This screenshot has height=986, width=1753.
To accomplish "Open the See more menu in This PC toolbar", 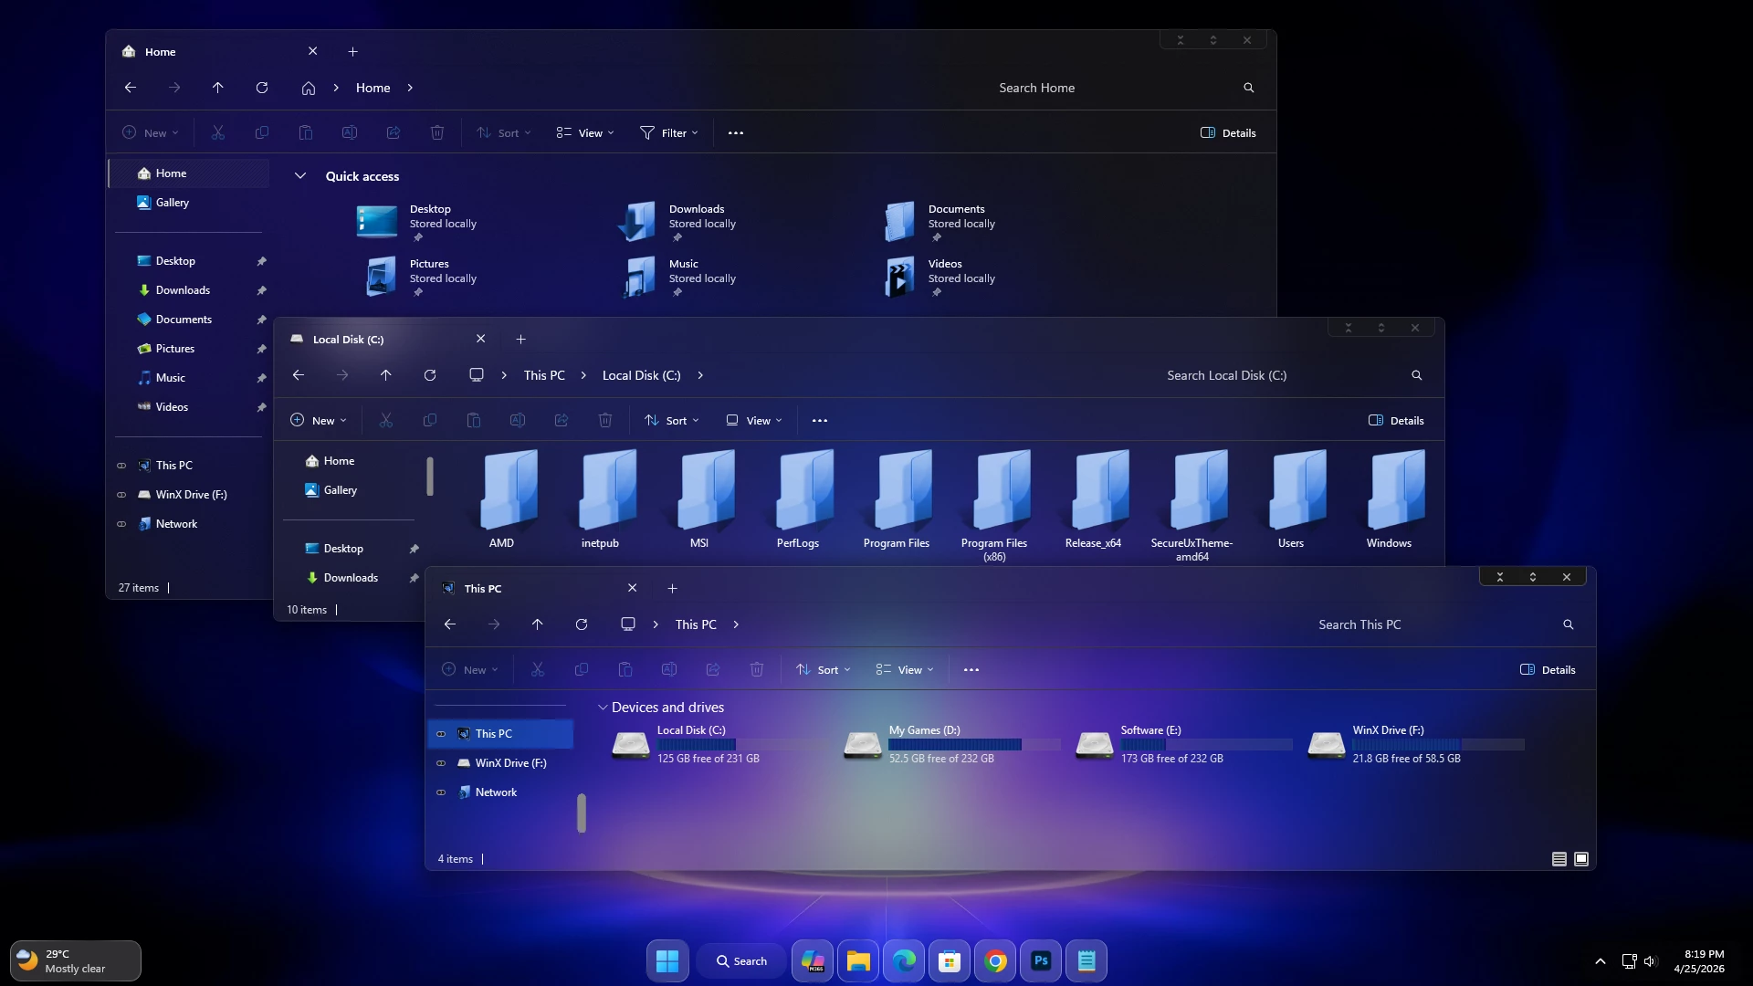I will pos(971,669).
